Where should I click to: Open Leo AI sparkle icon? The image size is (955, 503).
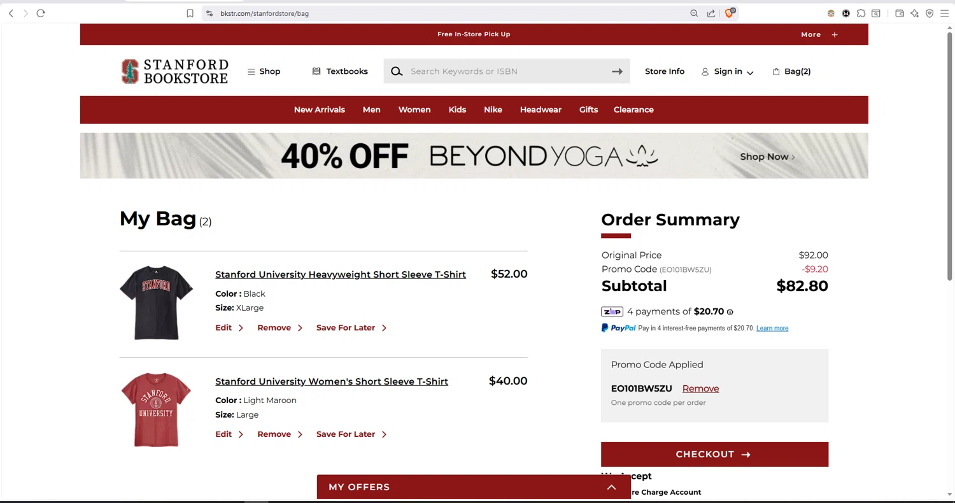[x=915, y=13]
